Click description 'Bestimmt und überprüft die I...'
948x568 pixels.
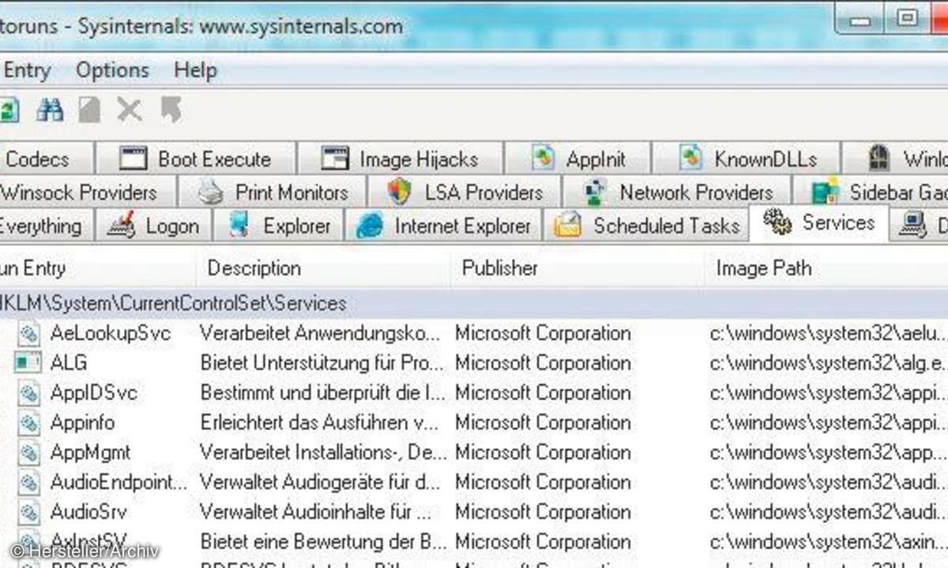322,393
